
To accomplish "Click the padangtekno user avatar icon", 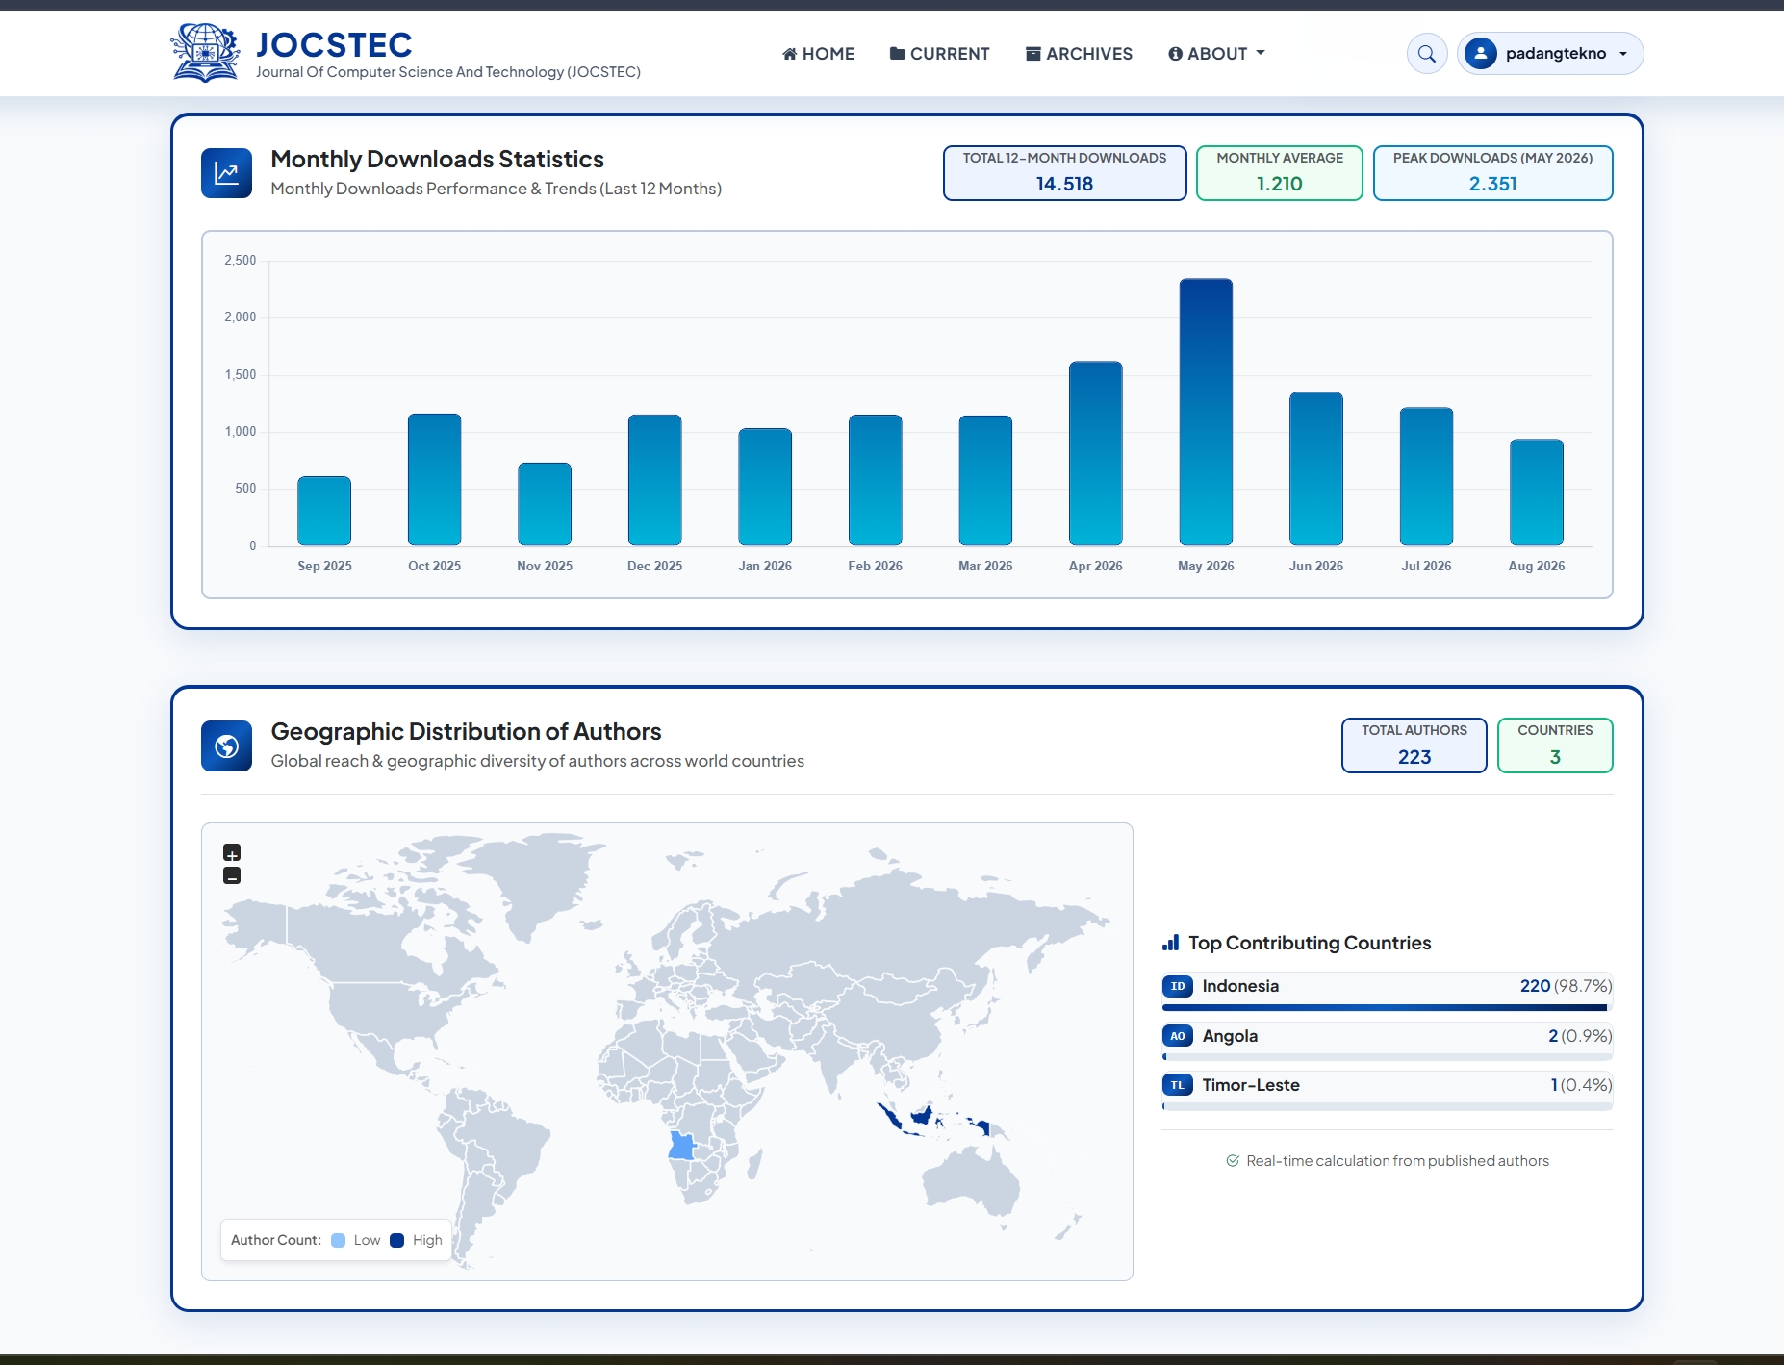I will 1481,54.
